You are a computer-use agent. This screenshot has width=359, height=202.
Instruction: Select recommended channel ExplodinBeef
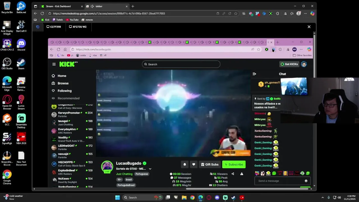click(x=72, y=172)
